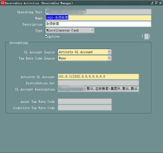The image size is (163, 153).
Task: Click the Tax Rate Code Source label
Action: [37, 58]
